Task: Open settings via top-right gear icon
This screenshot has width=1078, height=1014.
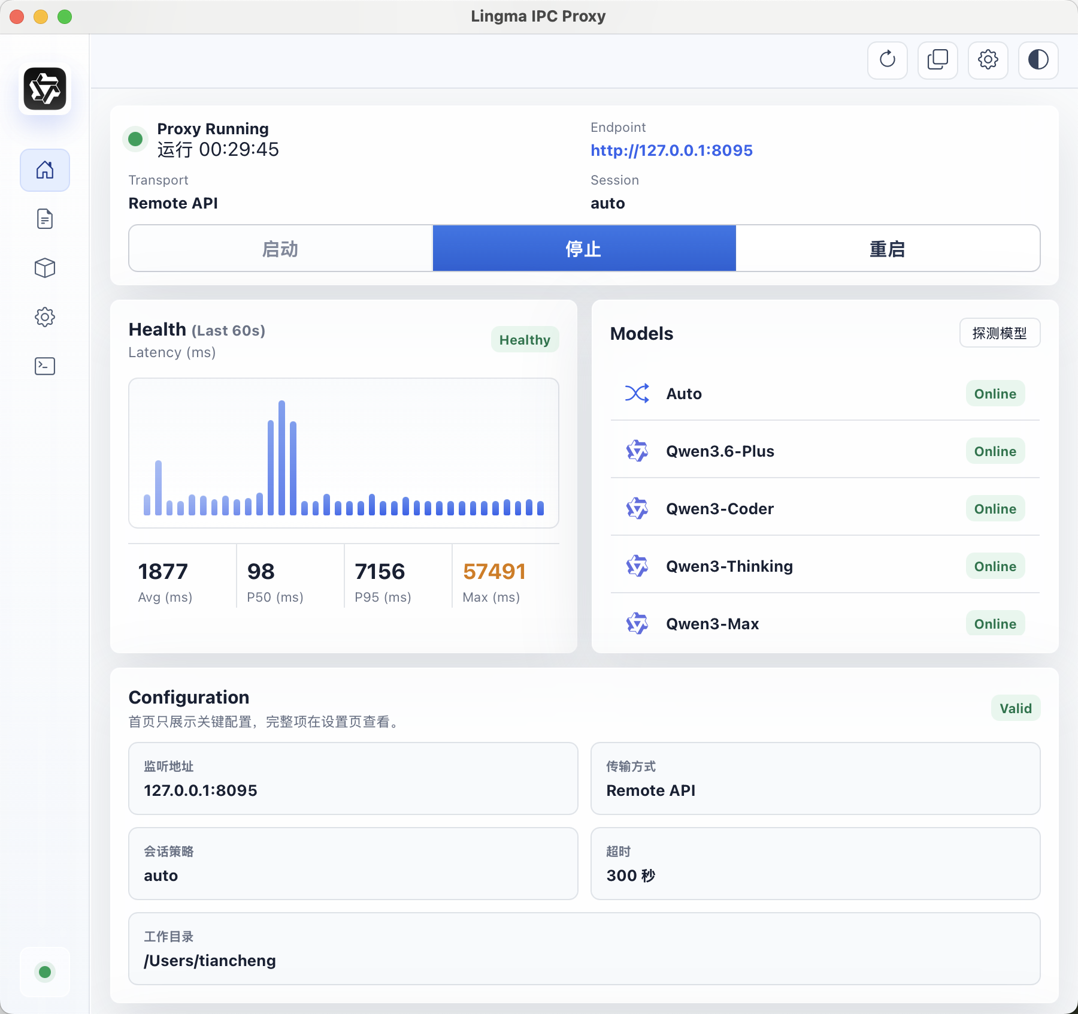Action: coord(988,60)
